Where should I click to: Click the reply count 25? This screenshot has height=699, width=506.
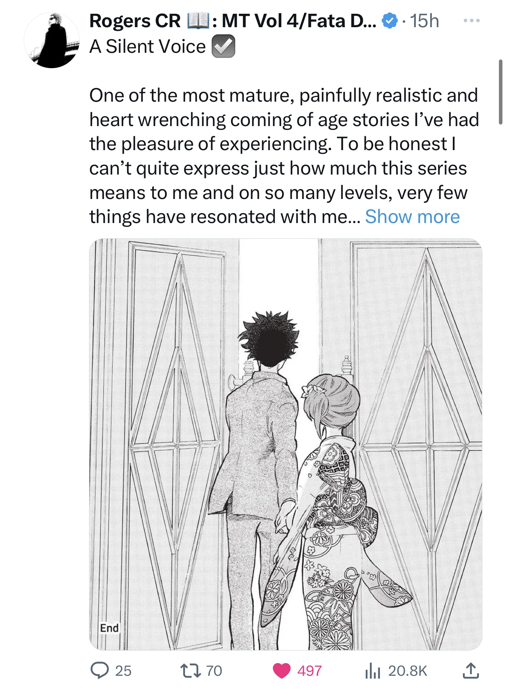coord(123,671)
